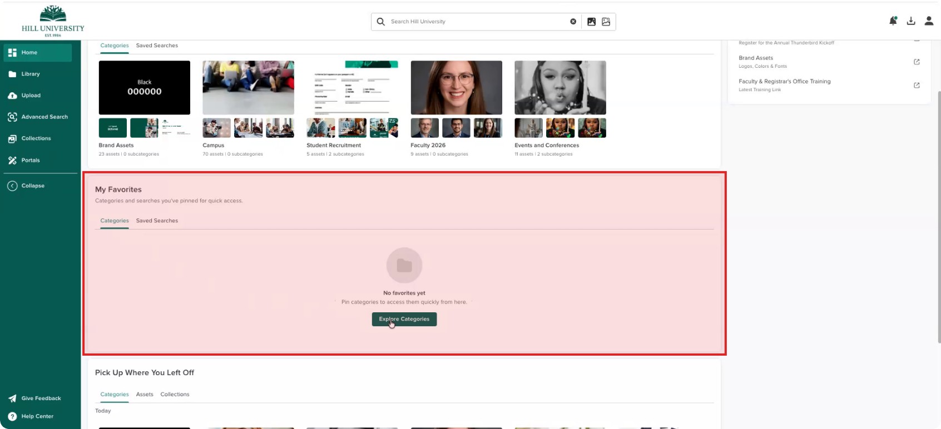Open notifications via the bell icon

coord(893,21)
